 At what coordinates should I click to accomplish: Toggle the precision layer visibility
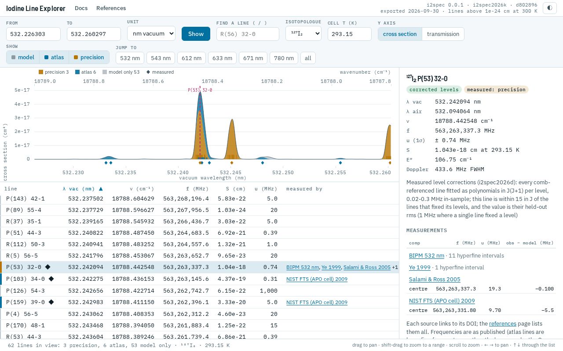(x=89, y=57)
